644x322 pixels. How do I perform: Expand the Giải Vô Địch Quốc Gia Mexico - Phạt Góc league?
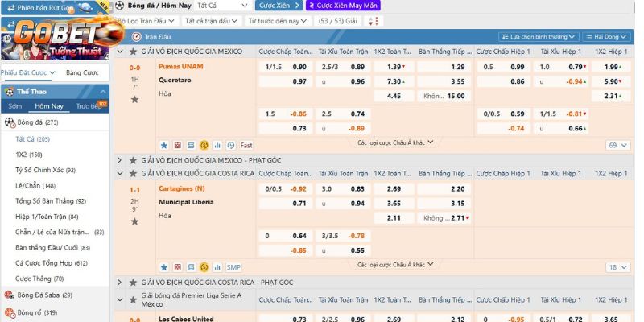121,160
